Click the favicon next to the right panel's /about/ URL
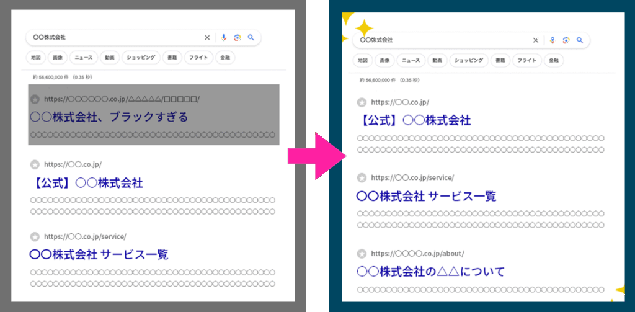Viewport: 635px width, 312px height. click(x=362, y=254)
